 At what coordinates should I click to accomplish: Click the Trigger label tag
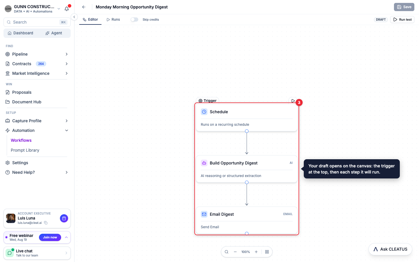207,101
